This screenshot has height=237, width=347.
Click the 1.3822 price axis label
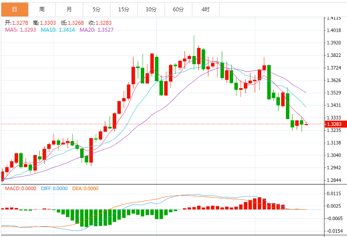coord(334,56)
